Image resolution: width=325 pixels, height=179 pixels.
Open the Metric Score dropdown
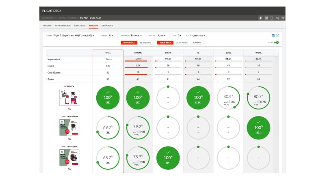pyautogui.click(x=161, y=35)
